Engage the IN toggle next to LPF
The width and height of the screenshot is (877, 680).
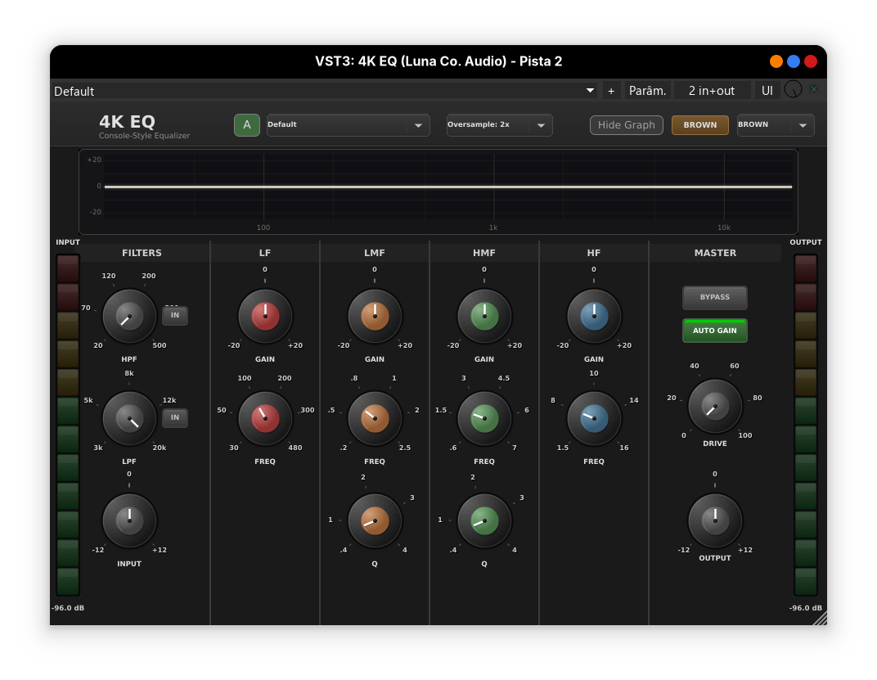tap(174, 417)
